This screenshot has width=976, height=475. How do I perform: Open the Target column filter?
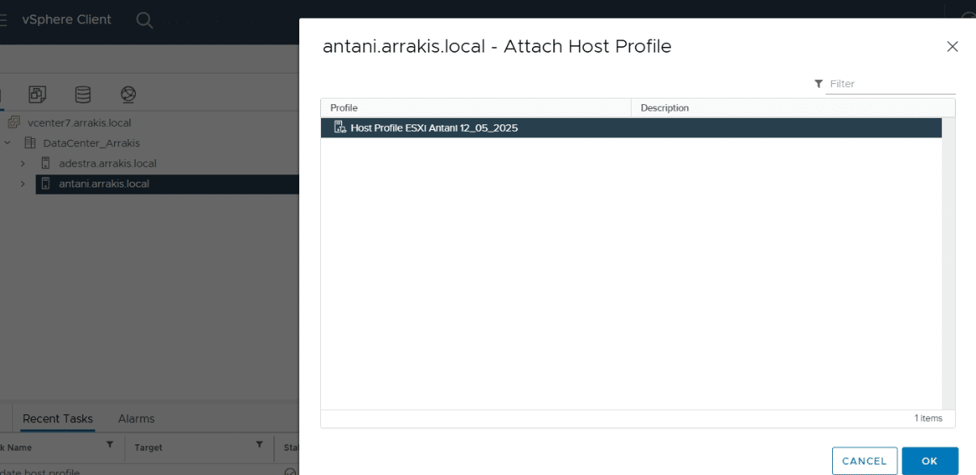point(260,445)
